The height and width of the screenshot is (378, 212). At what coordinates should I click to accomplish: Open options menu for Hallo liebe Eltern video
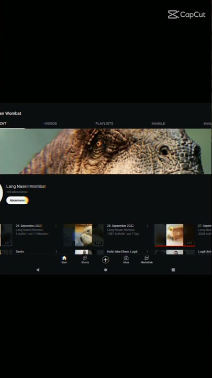coord(147,251)
